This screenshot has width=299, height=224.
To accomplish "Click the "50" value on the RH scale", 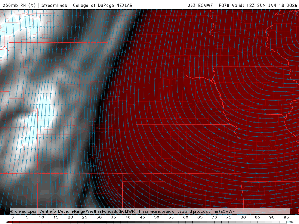I will pyautogui.click(x=157, y=217).
